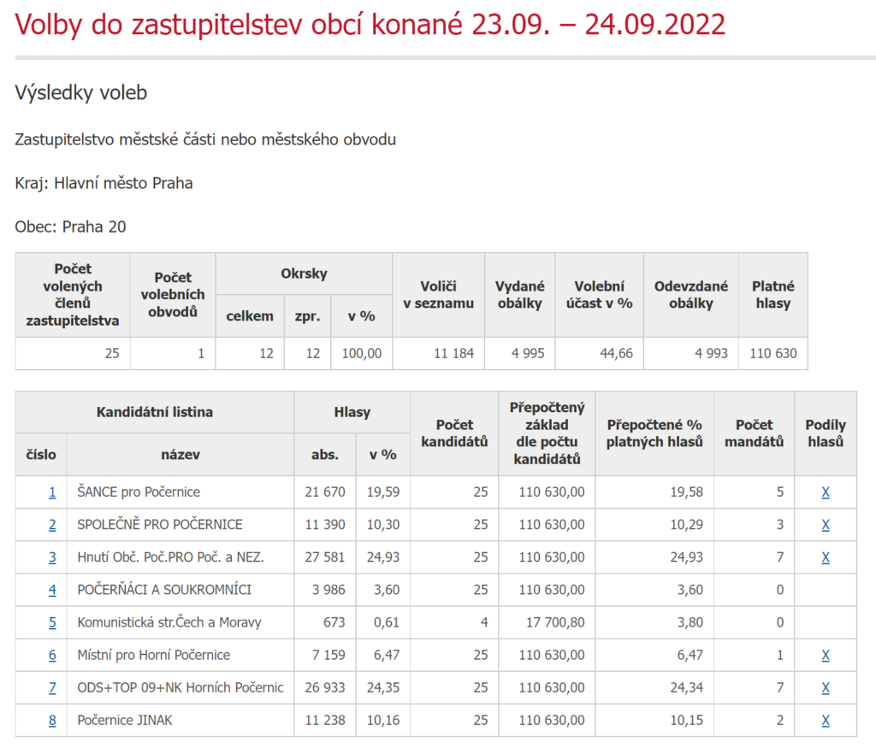Select the vote count 7 159
The height and width of the screenshot is (754, 876).
coord(328,655)
